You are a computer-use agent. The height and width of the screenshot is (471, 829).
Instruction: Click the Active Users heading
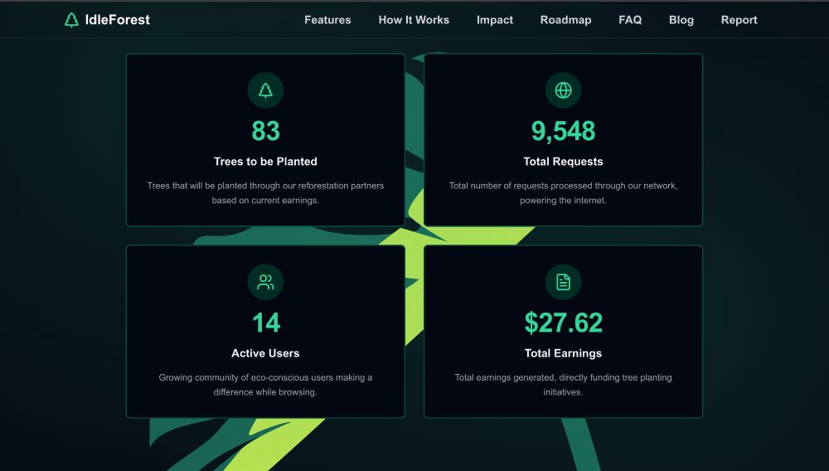pos(265,353)
